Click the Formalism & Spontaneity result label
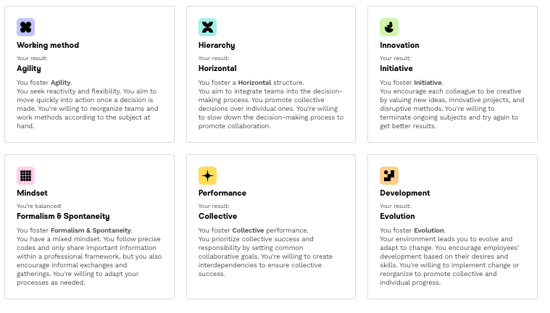550x313 pixels. click(x=63, y=217)
